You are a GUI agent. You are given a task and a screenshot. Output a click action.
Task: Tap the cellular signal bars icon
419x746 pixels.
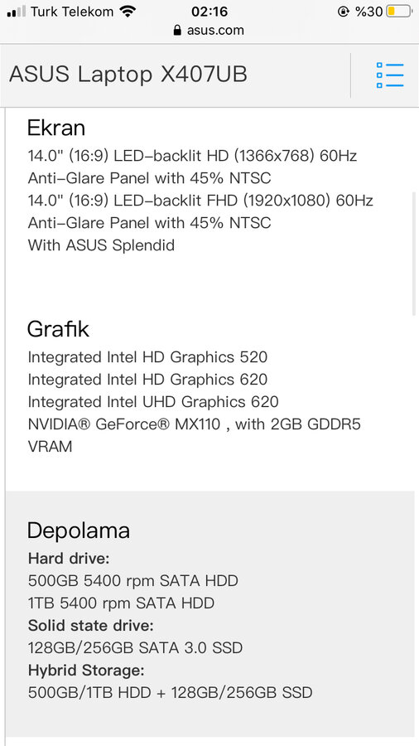[x=17, y=12]
